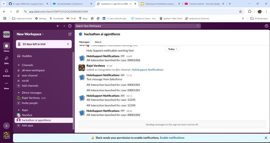The width and height of the screenshot is (270, 143).
Task: Click the 18:13 message timestamp
Action: coord(129,96)
